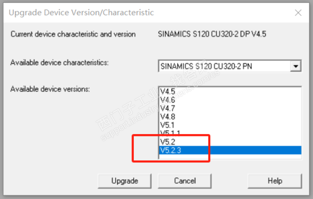Pick the V4.7 version entry
Screen dimensions: 313x199
168,108
